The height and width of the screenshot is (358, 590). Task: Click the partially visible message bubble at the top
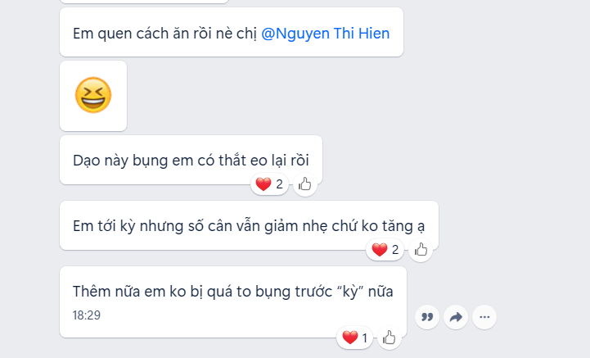pos(144,2)
